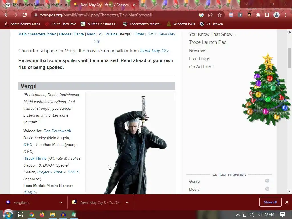Go back to the previous page
Screen dimensions: 292x219
click(6, 15)
